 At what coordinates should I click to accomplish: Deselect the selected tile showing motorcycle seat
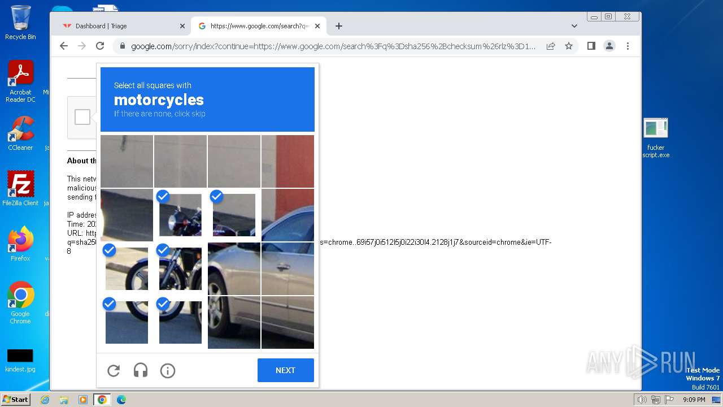click(x=234, y=215)
